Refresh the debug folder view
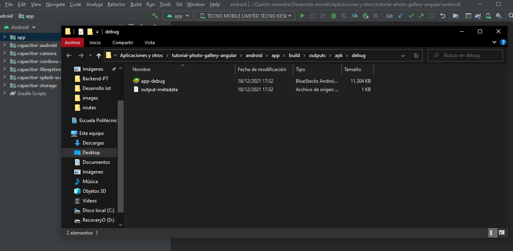Screen dimensions: 513x251 pyautogui.click(x=416, y=55)
